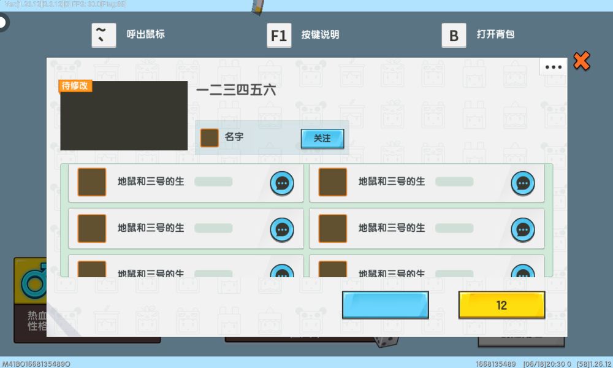Select avatar thumbnail in first left row

(x=92, y=182)
